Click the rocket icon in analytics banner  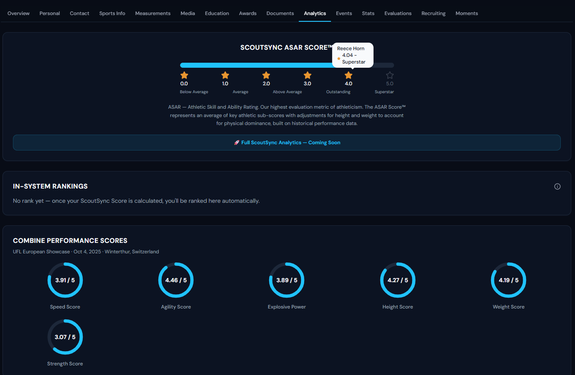pos(237,143)
